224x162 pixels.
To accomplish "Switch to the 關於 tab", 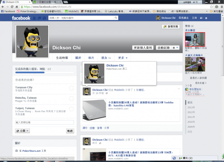I will [78, 58].
